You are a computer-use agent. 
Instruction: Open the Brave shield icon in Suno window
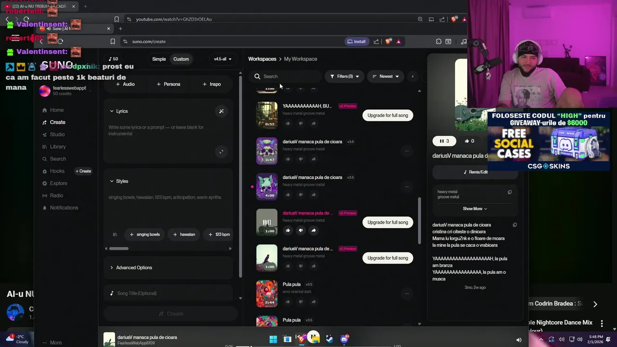(389, 41)
